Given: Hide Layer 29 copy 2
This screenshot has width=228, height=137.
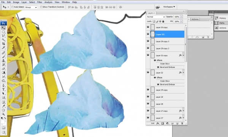Looking at the screenshot, I should (x=148, y=48).
